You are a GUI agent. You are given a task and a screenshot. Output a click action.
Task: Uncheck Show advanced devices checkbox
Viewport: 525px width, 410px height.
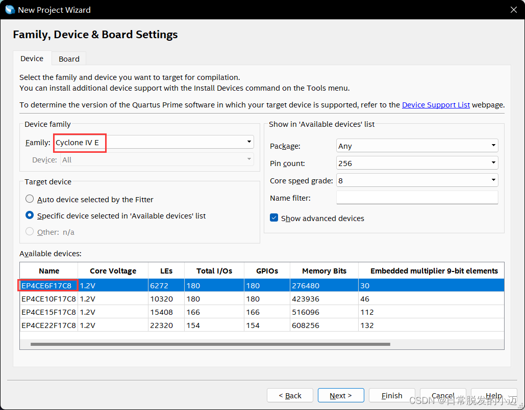274,218
